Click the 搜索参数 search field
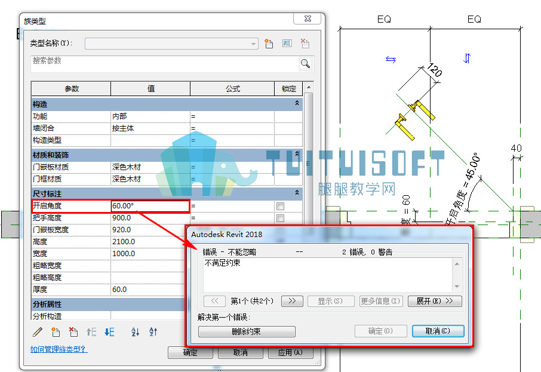 point(165,64)
